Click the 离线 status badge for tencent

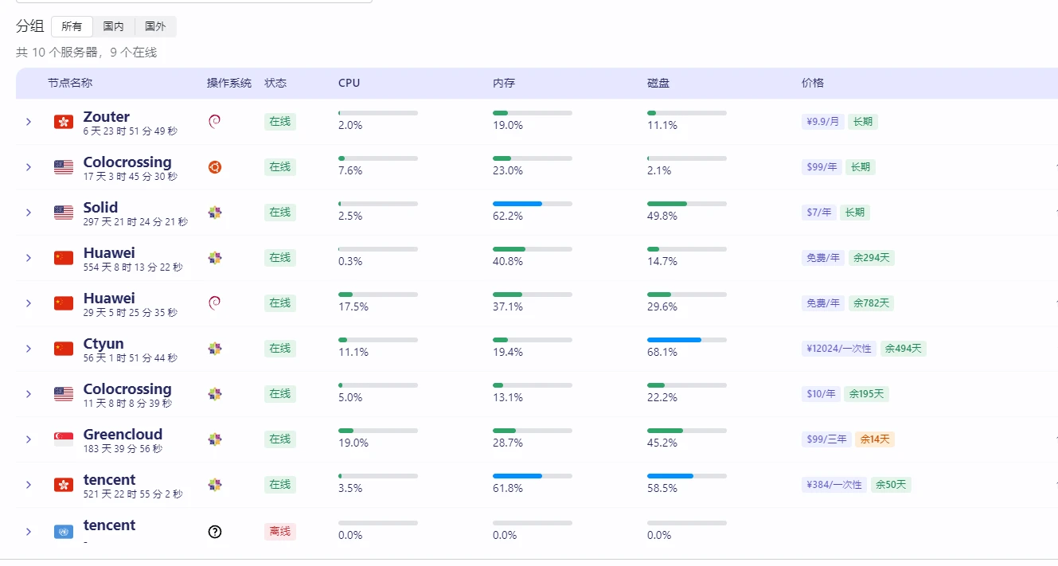[x=279, y=531]
